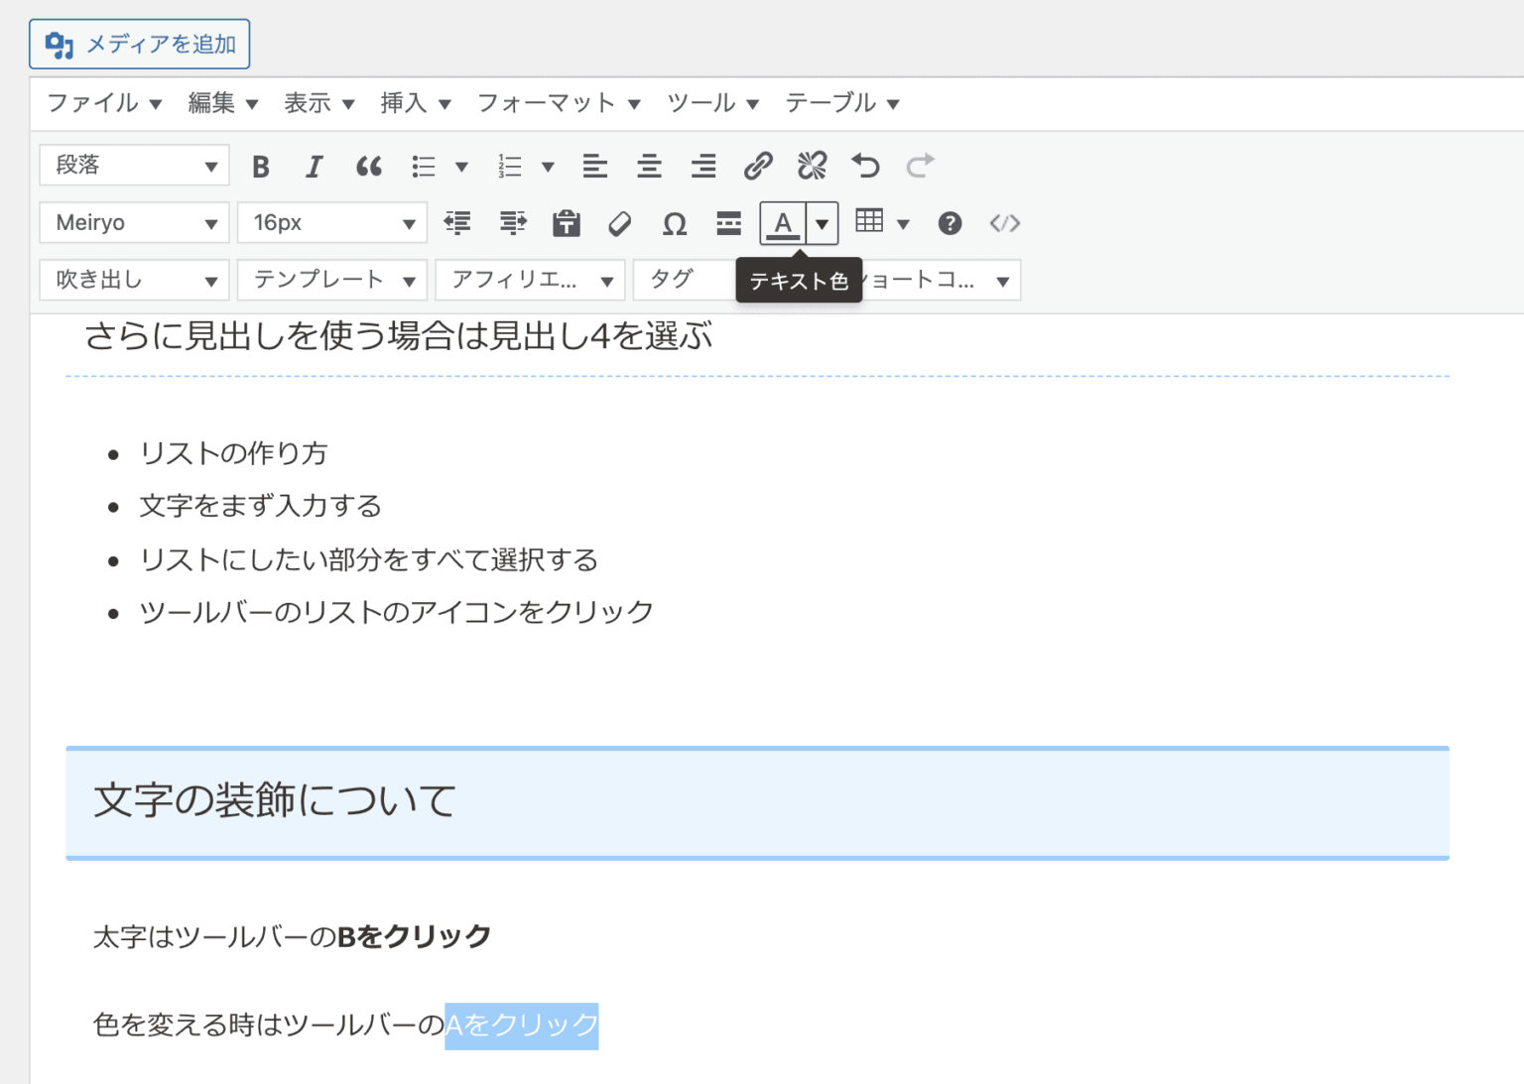The width and height of the screenshot is (1524, 1084).
Task: Toggle bold formatting
Action: click(x=261, y=166)
